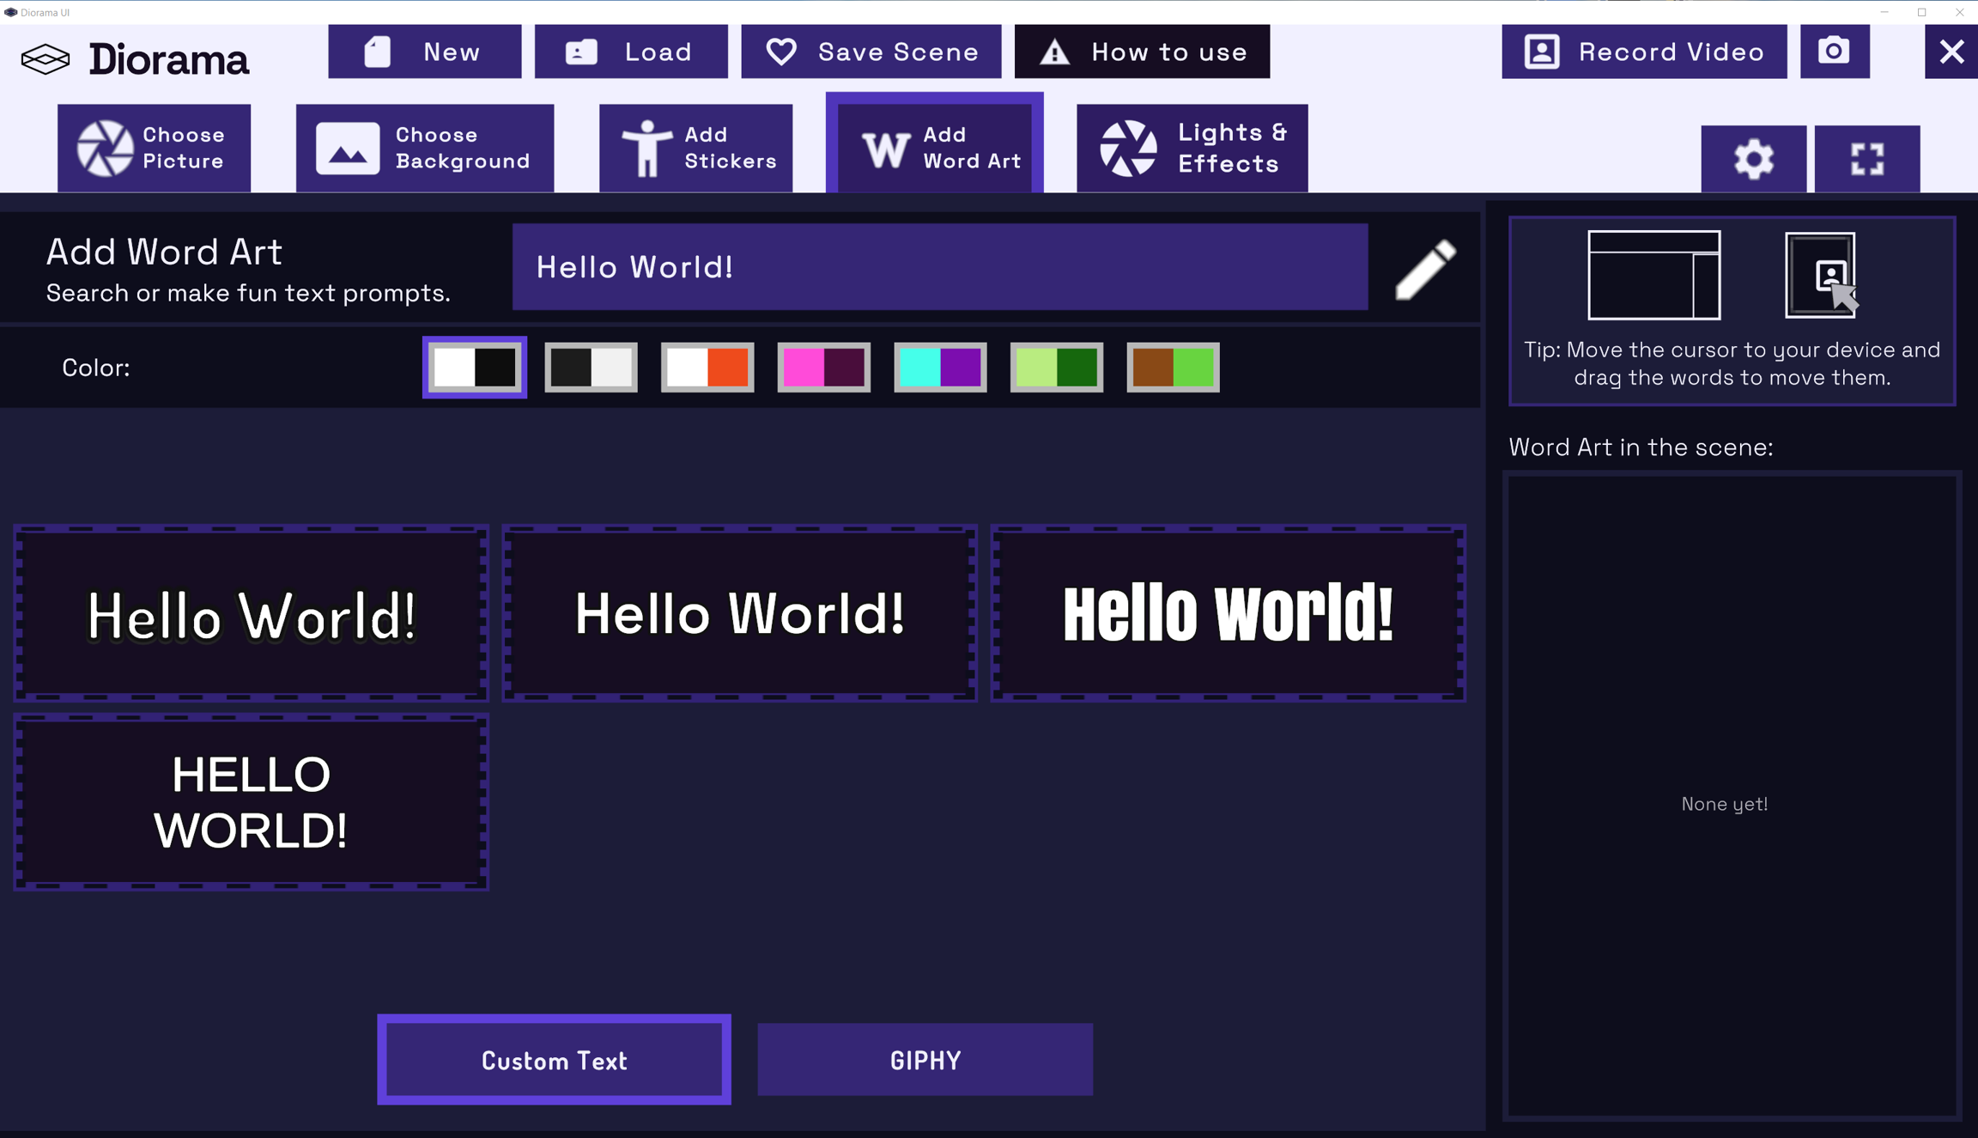Toggle fullscreen expand icon

point(1867,159)
